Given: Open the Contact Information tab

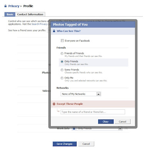Looking at the screenshot, I should point(30,14).
